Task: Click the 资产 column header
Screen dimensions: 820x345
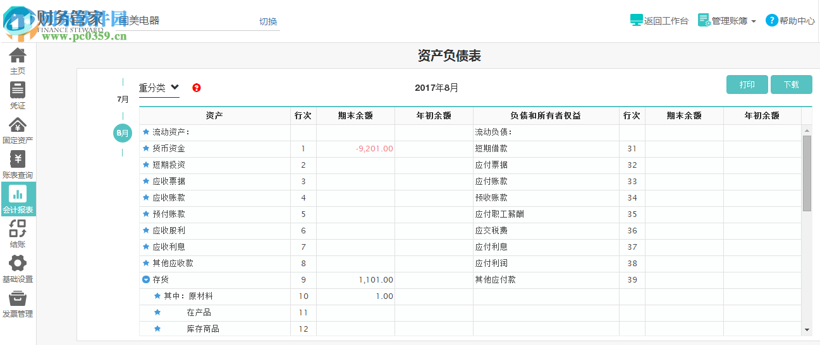Action: (214, 116)
